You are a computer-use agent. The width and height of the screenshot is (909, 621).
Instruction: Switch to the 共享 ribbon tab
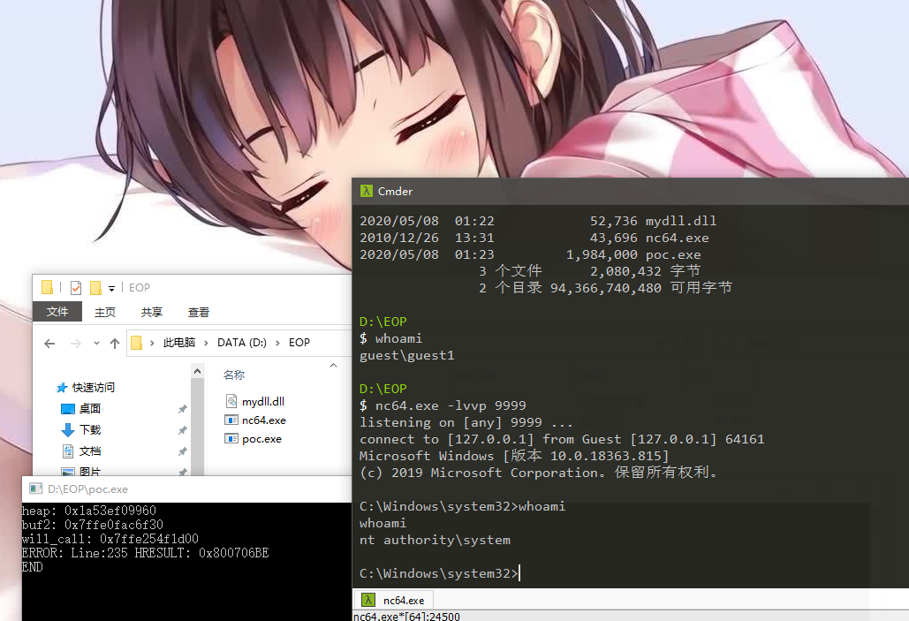(152, 312)
